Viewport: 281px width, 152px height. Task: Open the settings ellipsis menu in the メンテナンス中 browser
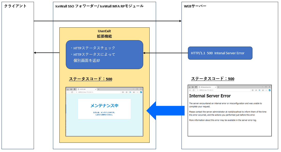tap(138, 92)
